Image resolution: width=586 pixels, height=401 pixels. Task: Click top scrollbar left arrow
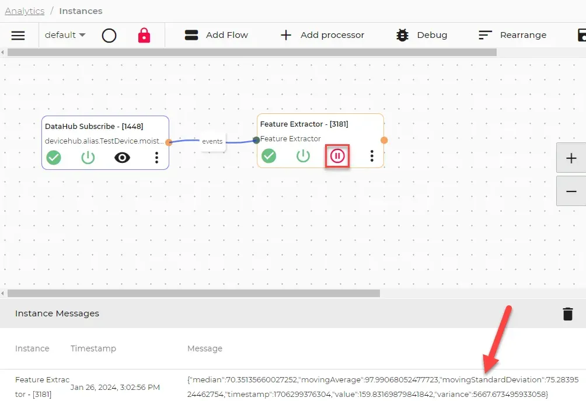pos(2,53)
